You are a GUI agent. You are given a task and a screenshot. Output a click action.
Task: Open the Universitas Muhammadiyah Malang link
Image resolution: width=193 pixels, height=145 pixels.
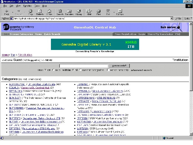(42, 132)
